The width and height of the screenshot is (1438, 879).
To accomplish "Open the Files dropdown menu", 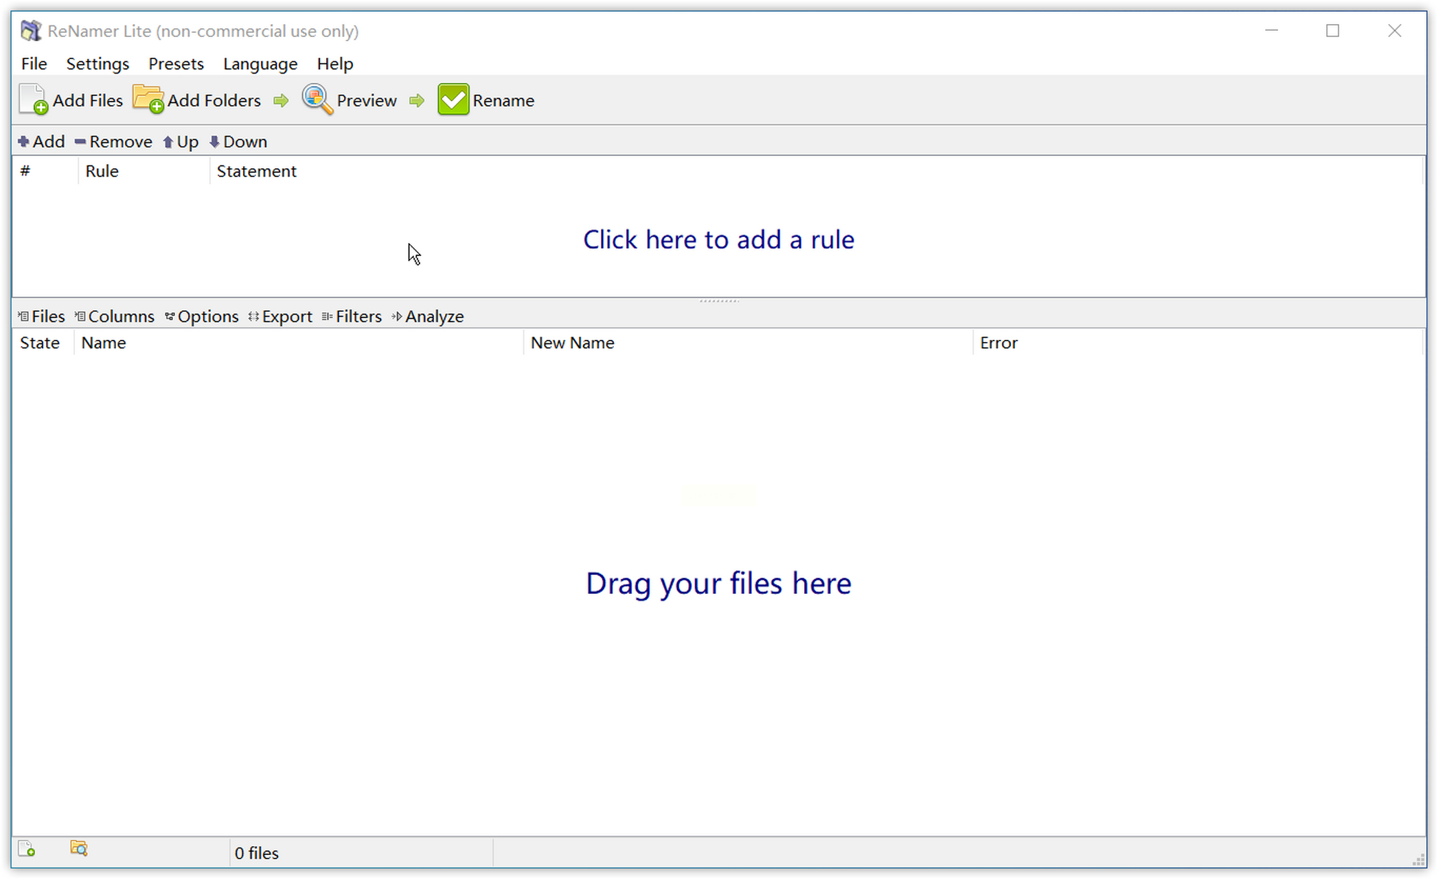I will click(x=41, y=317).
